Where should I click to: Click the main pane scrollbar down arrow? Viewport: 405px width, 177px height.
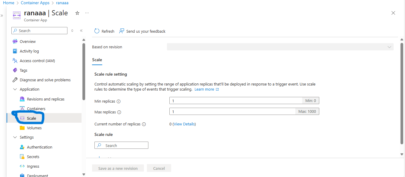coord(402,154)
